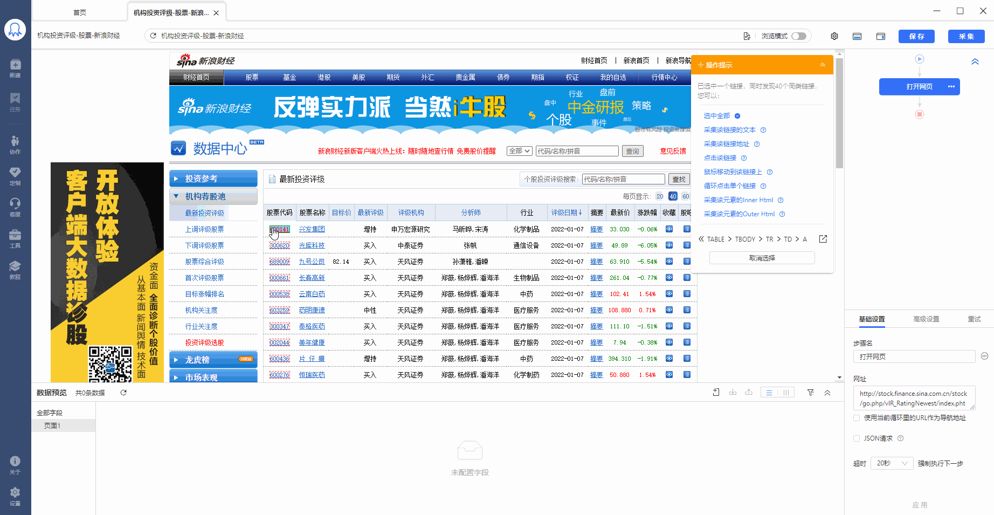This screenshot has height=515, width=994.
Task: Collapse the 操作提示 panel
Action: pyautogui.click(x=823, y=65)
